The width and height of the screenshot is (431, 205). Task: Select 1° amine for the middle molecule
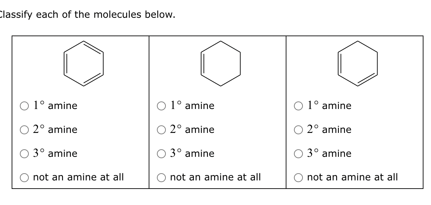pyautogui.click(x=161, y=106)
